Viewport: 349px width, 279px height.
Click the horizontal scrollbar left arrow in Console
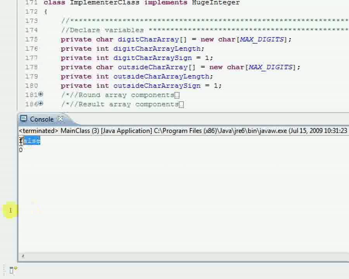tap(23, 256)
